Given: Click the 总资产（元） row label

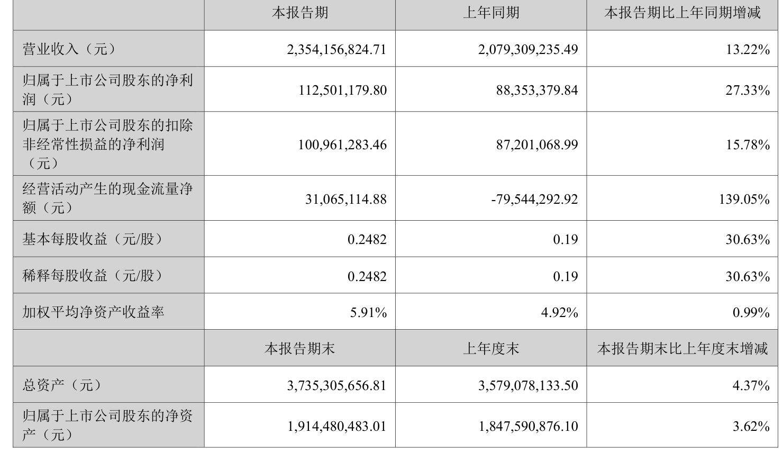Looking at the screenshot, I should click(62, 385).
